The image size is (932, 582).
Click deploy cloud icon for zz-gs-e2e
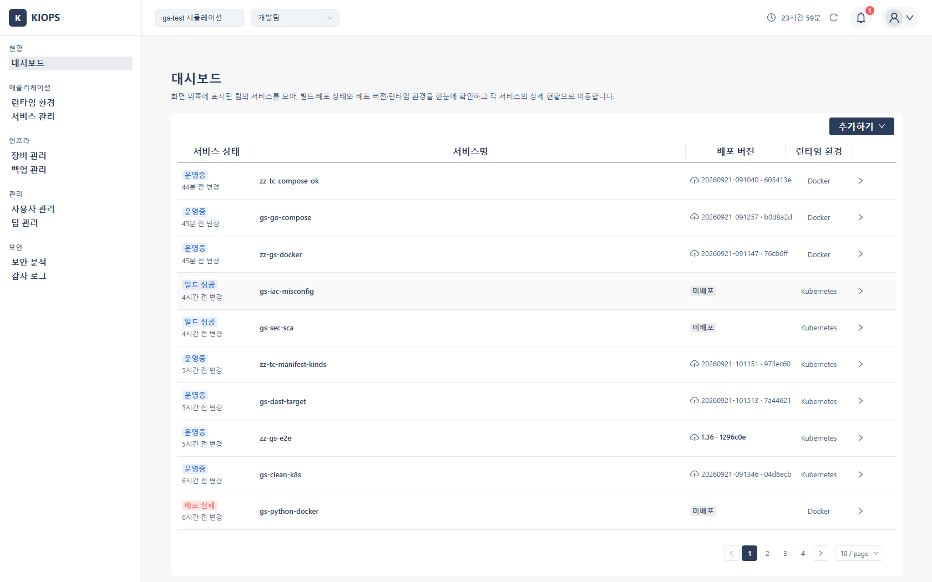click(695, 437)
